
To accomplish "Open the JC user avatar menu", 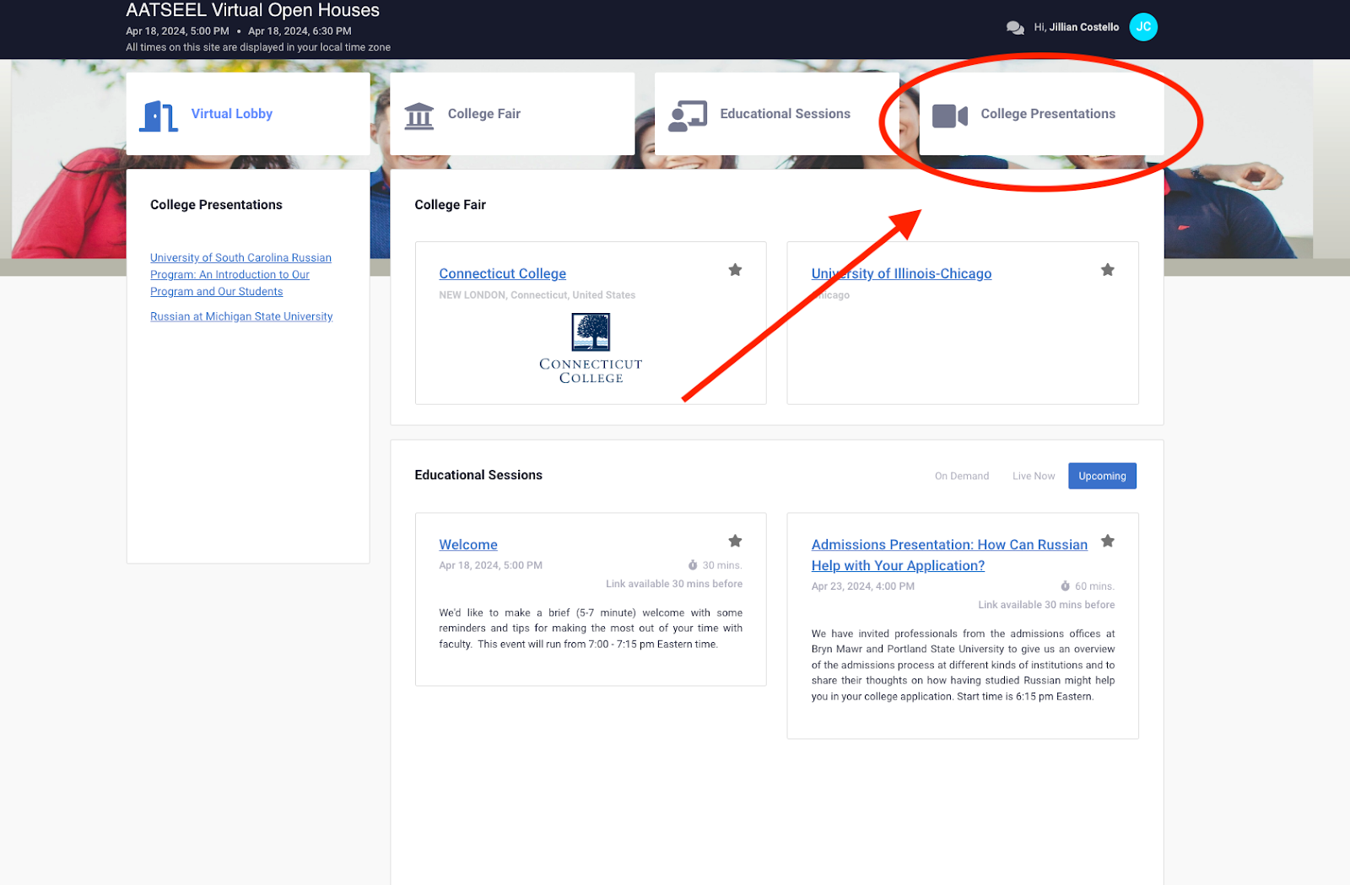I will pyautogui.click(x=1143, y=27).
